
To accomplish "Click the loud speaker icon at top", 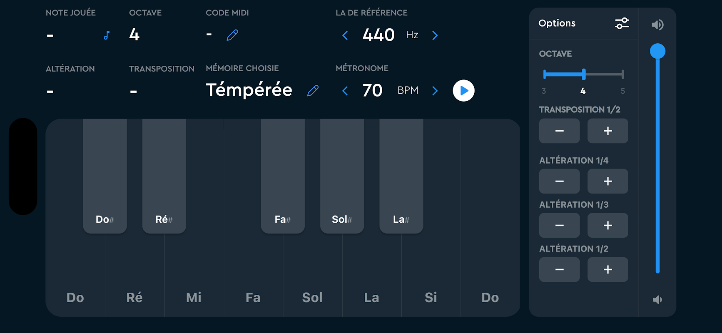I will pos(657,25).
